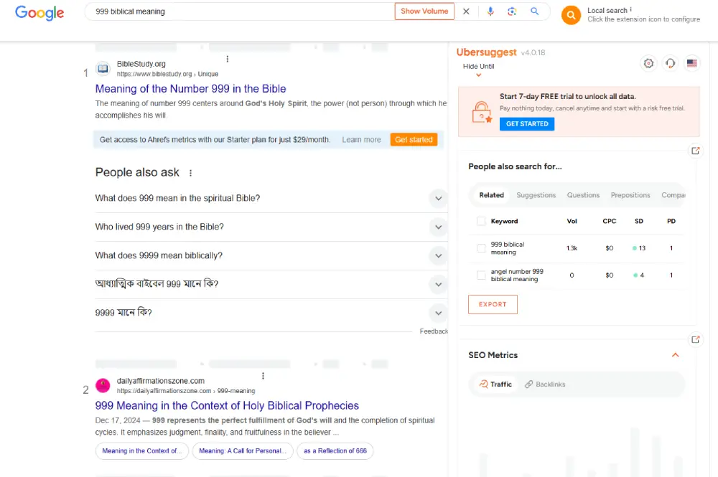718x477 pixels.
Task: Click 'angel number 999 biblical meaning' keyword text
Action: (x=517, y=275)
